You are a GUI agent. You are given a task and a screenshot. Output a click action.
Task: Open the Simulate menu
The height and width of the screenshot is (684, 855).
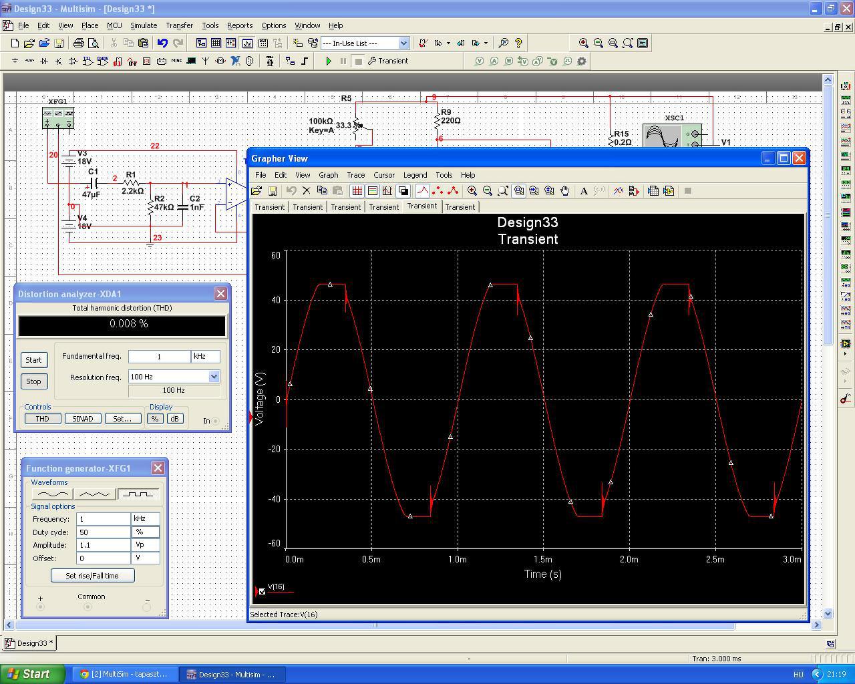coord(143,25)
